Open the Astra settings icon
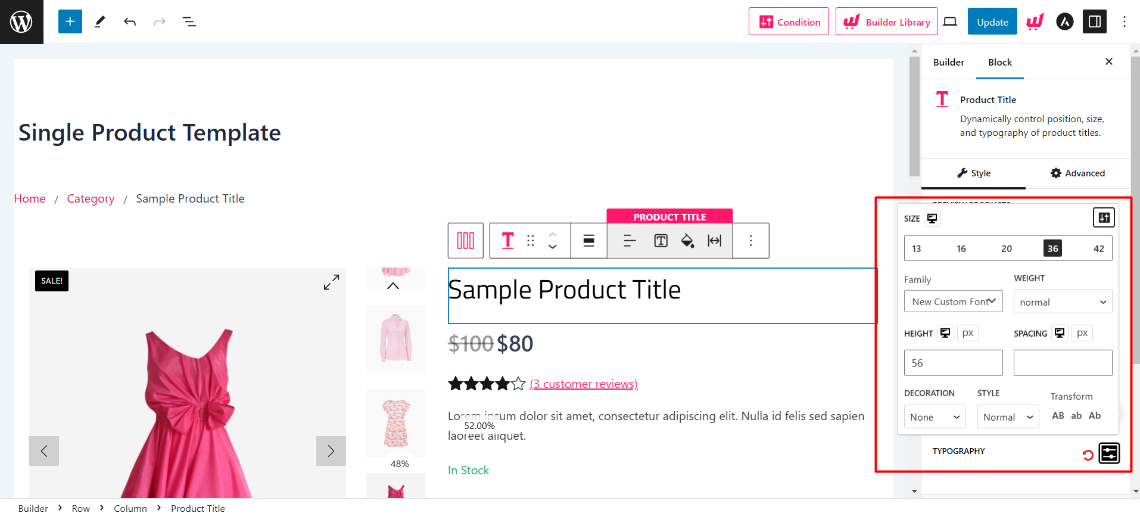Image resolution: width=1140 pixels, height=516 pixels. pyautogui.click(x=1065, y=22)
